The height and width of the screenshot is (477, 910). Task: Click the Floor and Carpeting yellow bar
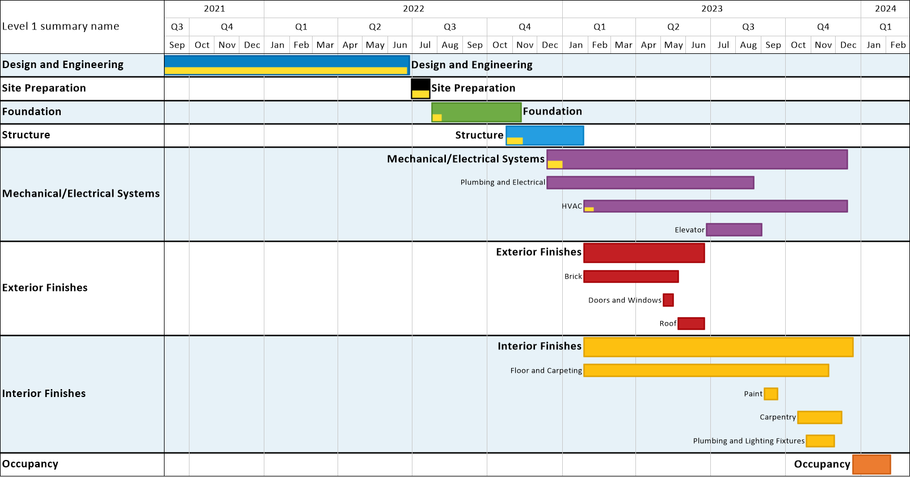tap(706, 370)
